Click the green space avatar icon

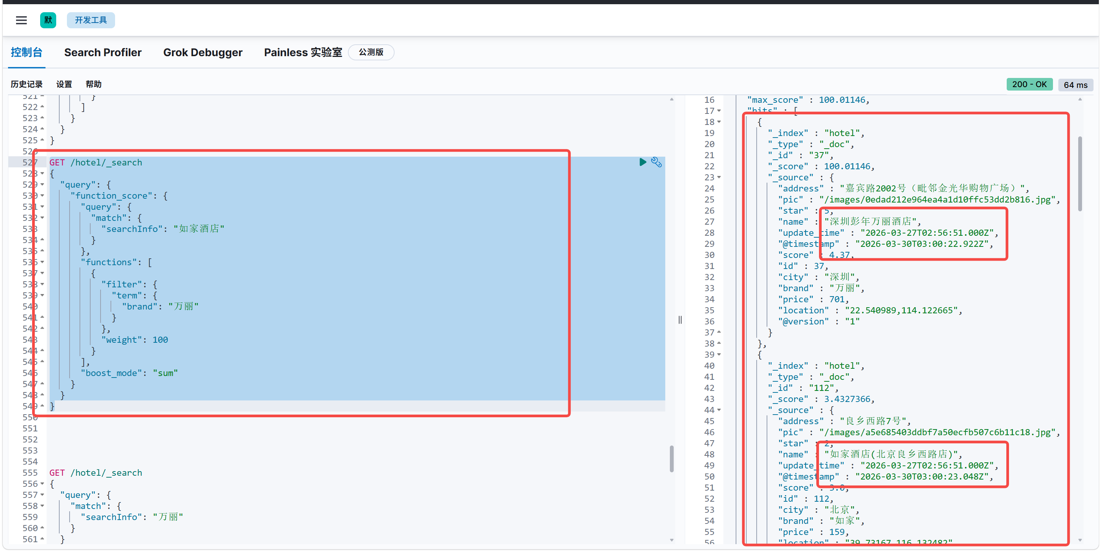click(48, 20)
